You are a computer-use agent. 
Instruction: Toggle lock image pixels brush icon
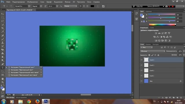(x=152, y=55)
